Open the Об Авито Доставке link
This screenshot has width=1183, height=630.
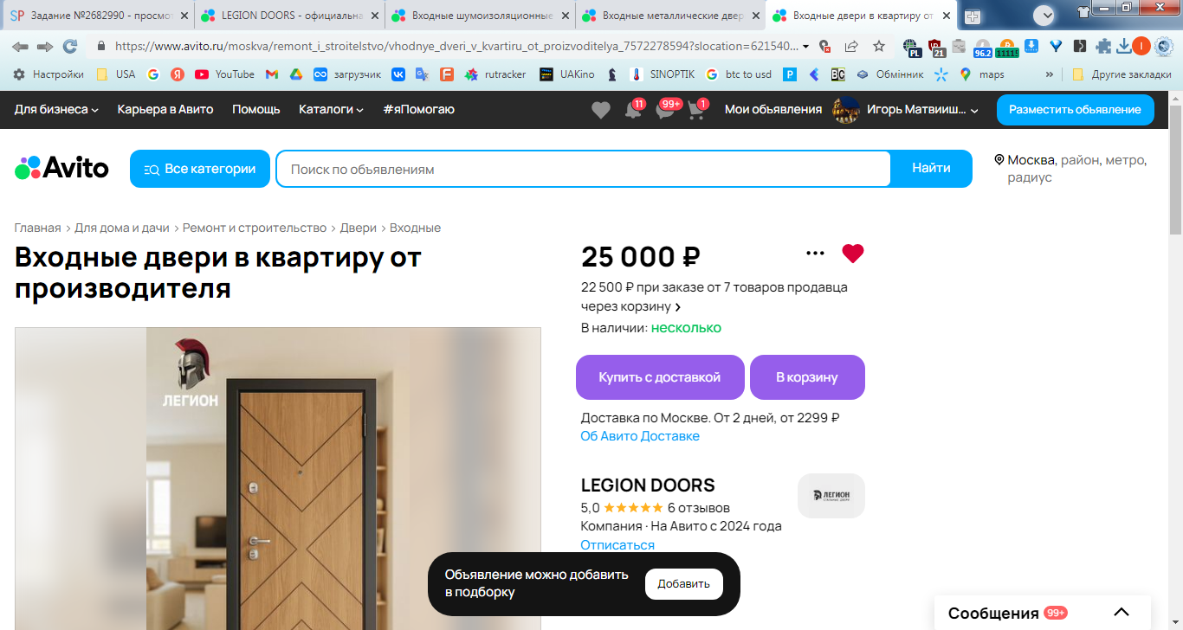(640, 436)
